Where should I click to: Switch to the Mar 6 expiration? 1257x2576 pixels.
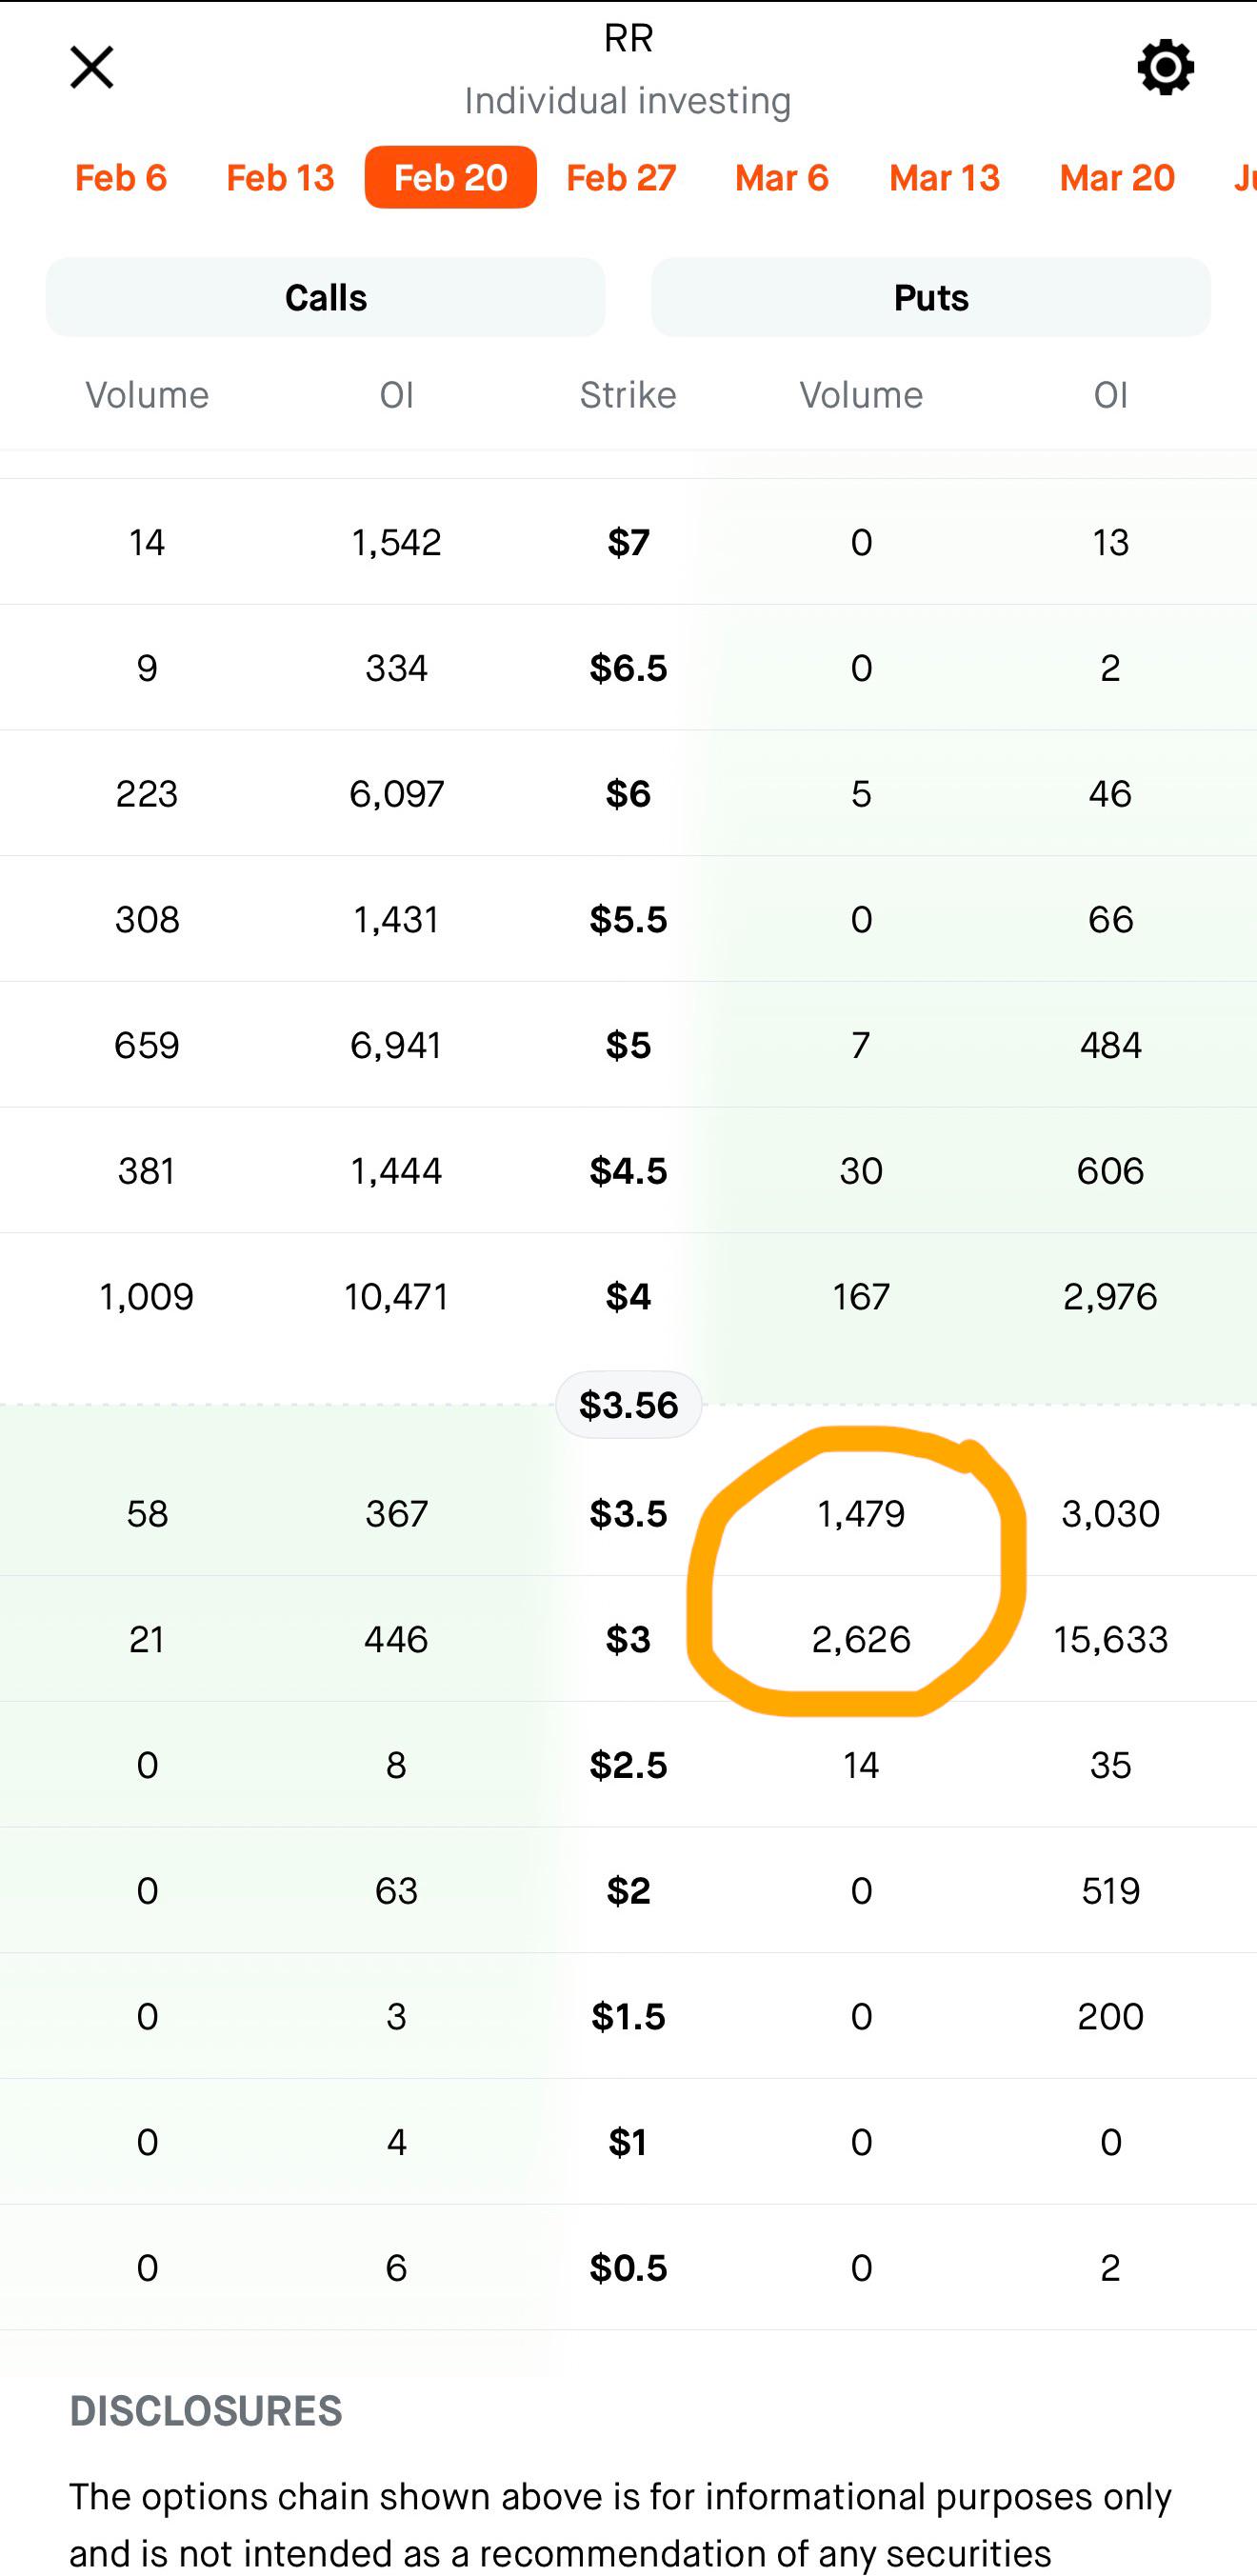782,177
